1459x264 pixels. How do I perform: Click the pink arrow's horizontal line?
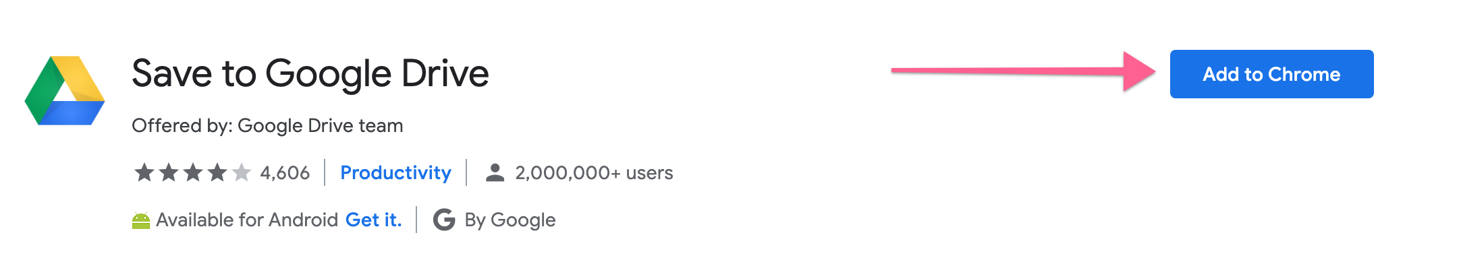click(x=1008, y=70)
